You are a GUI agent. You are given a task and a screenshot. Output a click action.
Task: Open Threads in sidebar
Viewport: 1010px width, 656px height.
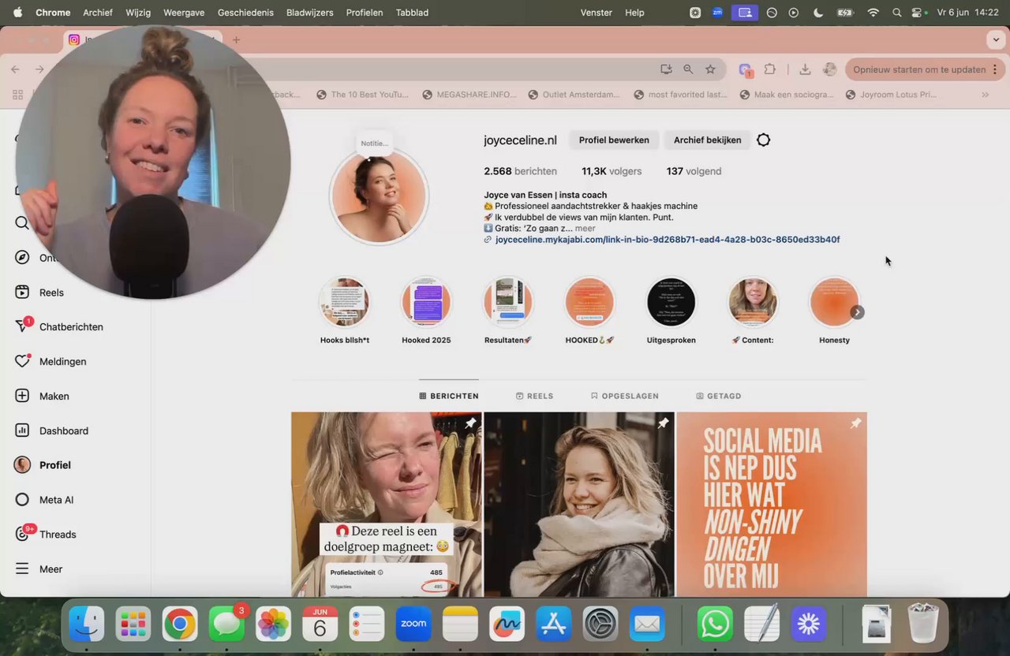pos(47,535)
